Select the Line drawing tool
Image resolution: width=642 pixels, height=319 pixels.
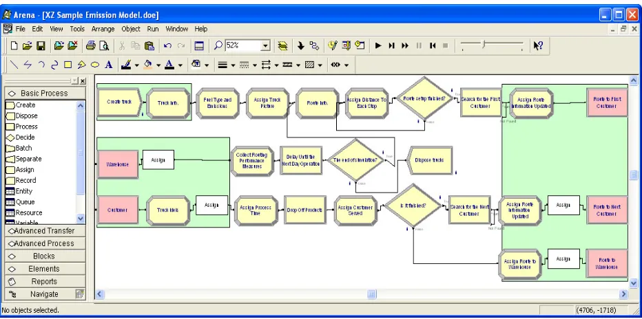click(x=14, y=65)
